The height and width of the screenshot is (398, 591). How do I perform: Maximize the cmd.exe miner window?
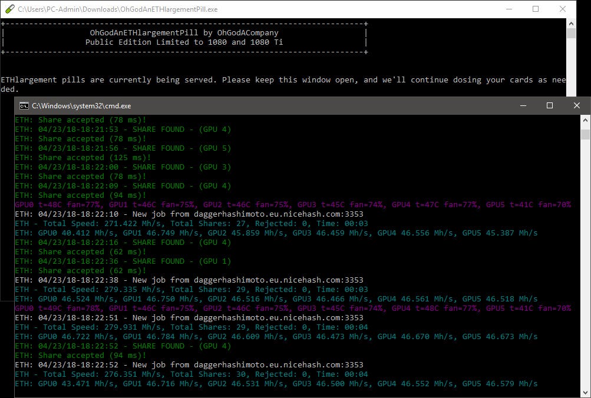(549, 106)
